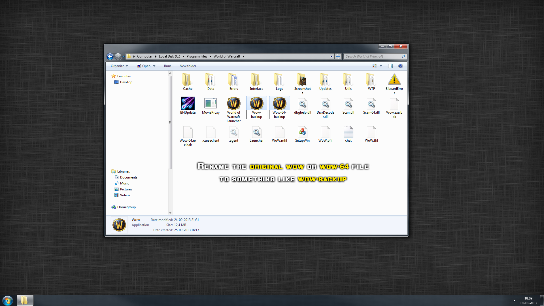Select the BlizzardError warning icon

(x=394, y=79)
